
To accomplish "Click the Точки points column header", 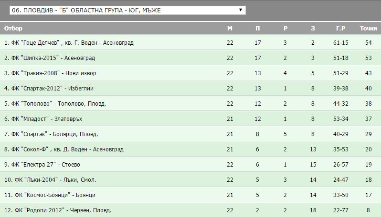I will pos(368,29).
